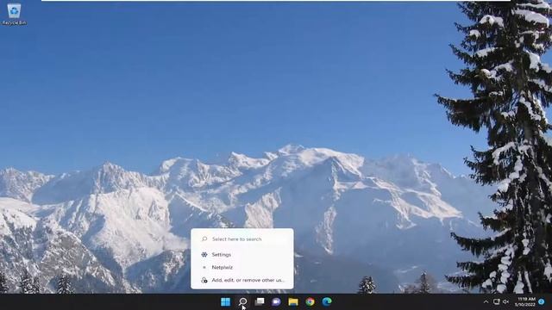552x310 pixels.
Task: Select the Netplwiz recent search entry
Action: click(x=242, y=268)
